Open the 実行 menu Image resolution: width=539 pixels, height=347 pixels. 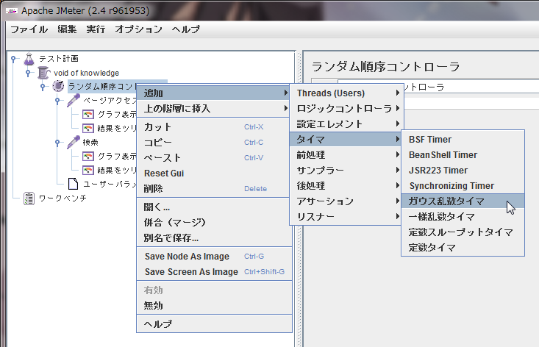coord(96,29)
